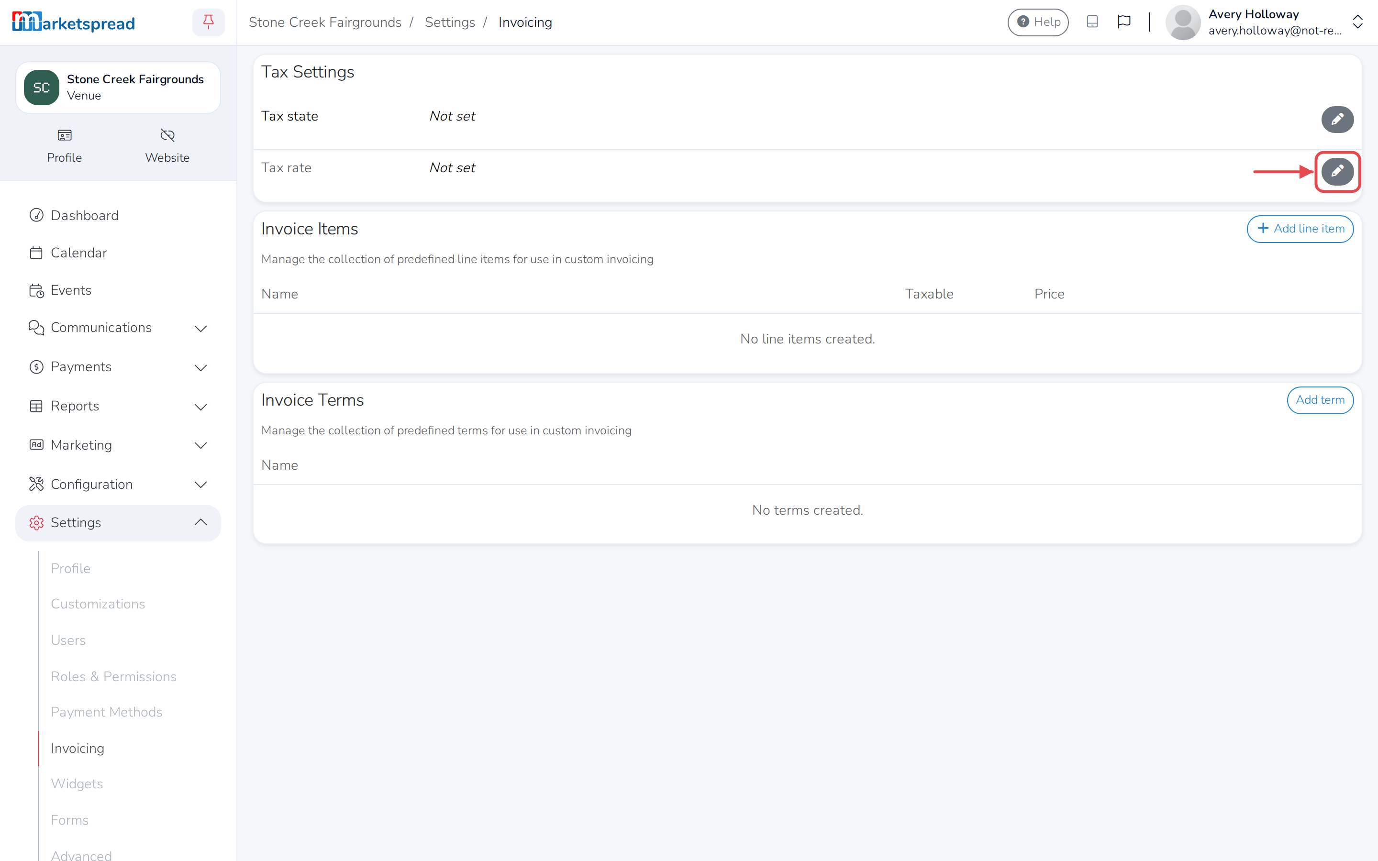Go to Dashboard

[x=84, y=215]
